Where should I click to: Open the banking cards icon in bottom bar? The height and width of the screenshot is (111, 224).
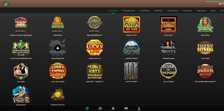(x=100, y=108)
